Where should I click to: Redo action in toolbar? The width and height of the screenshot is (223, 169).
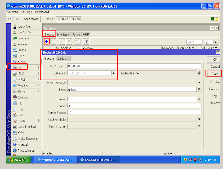pyautogui.click(x=16, y=19)
